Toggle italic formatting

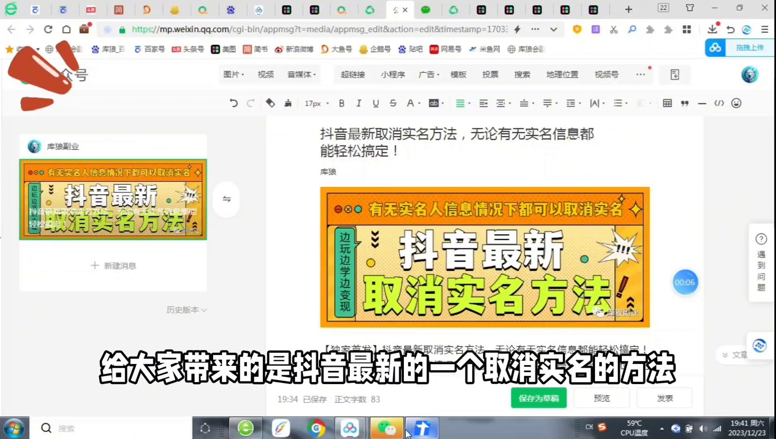pos(359,103)
